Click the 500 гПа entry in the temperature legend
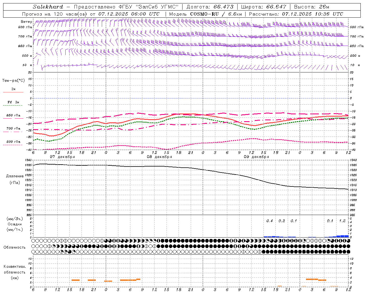Image resolution: width=365 pixels, height=292 pixels. [x=13, y=143]
